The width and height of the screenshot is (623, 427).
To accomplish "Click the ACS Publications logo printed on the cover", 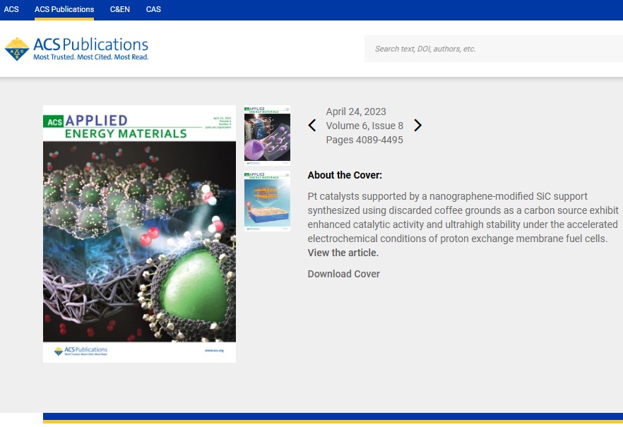I will [x=79, y=350].
